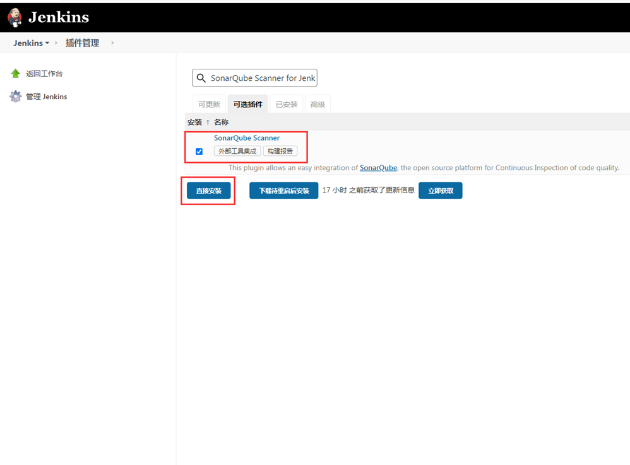Expand the arrow after 插件管理 breadcrumb
The image size is (630, 465).
[x=112, y=42]
